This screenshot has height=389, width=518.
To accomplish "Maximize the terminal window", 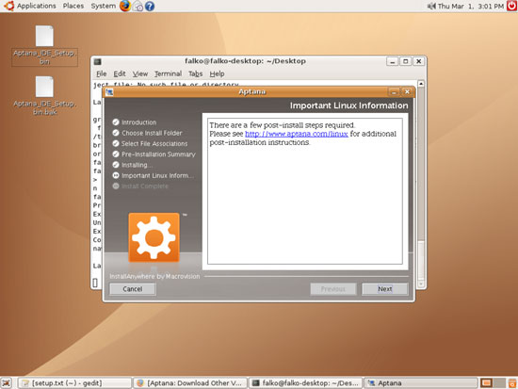I will pyautogui.click(x=405, y=61).
